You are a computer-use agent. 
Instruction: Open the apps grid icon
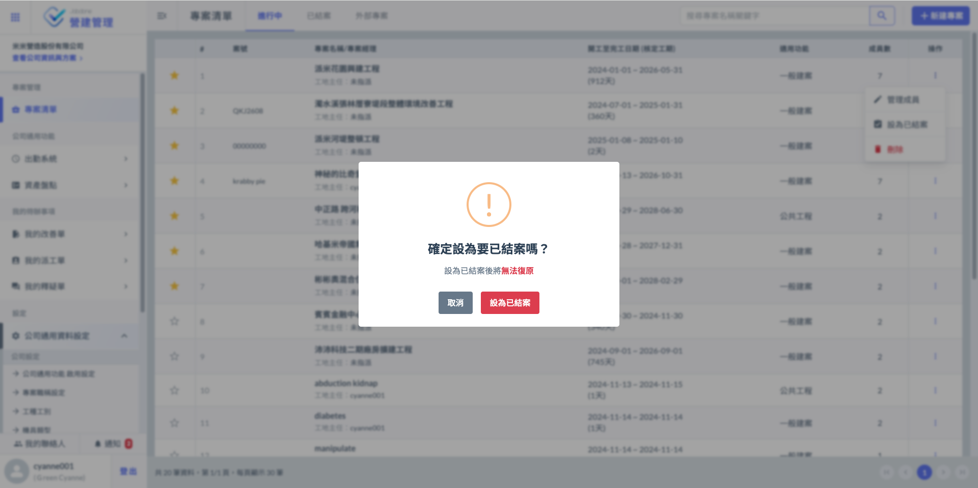15,17
